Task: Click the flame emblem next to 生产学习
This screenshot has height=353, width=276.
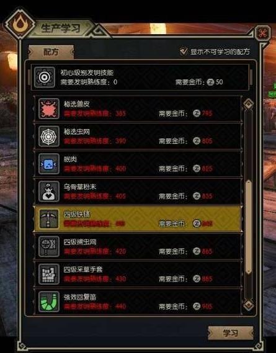Action: coord(20,24)
